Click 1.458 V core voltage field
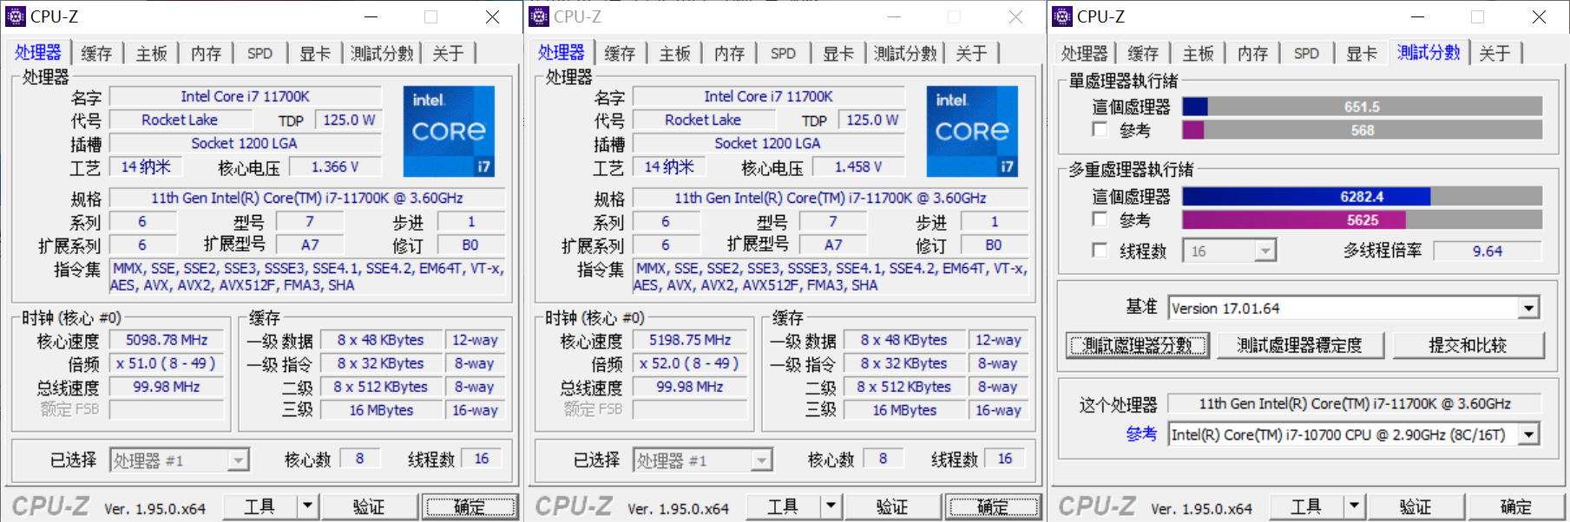 (858, 166)
